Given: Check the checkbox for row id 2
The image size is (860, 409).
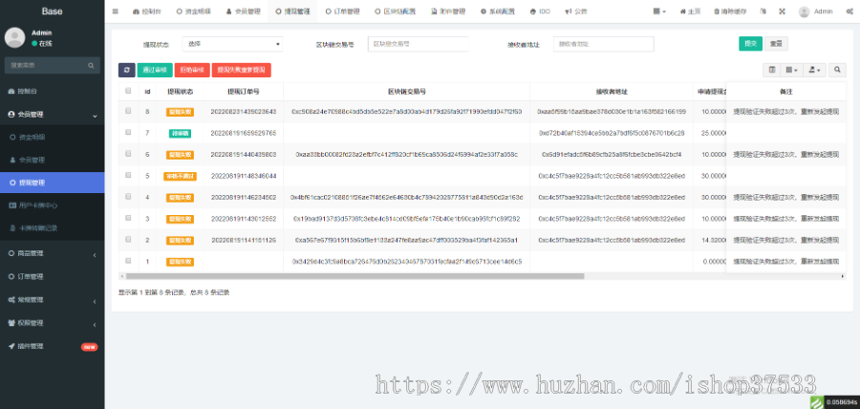Looking at the screenshot, I should [128, 240].
